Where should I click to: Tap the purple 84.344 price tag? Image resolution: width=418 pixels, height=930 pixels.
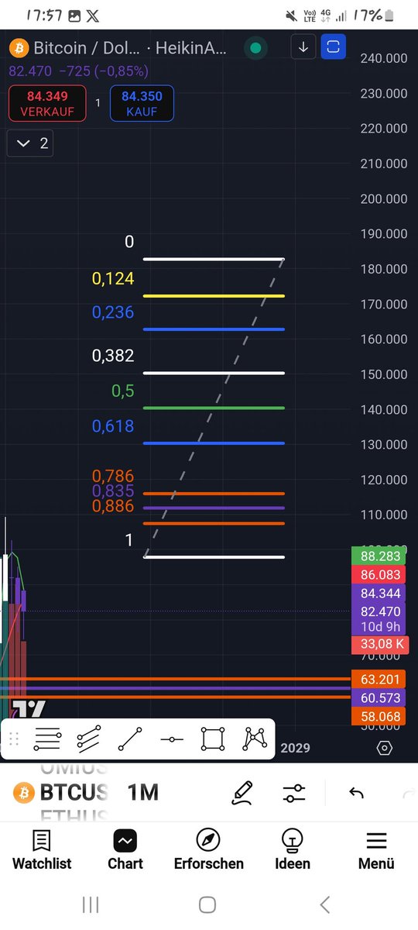[x=379, y=594]
